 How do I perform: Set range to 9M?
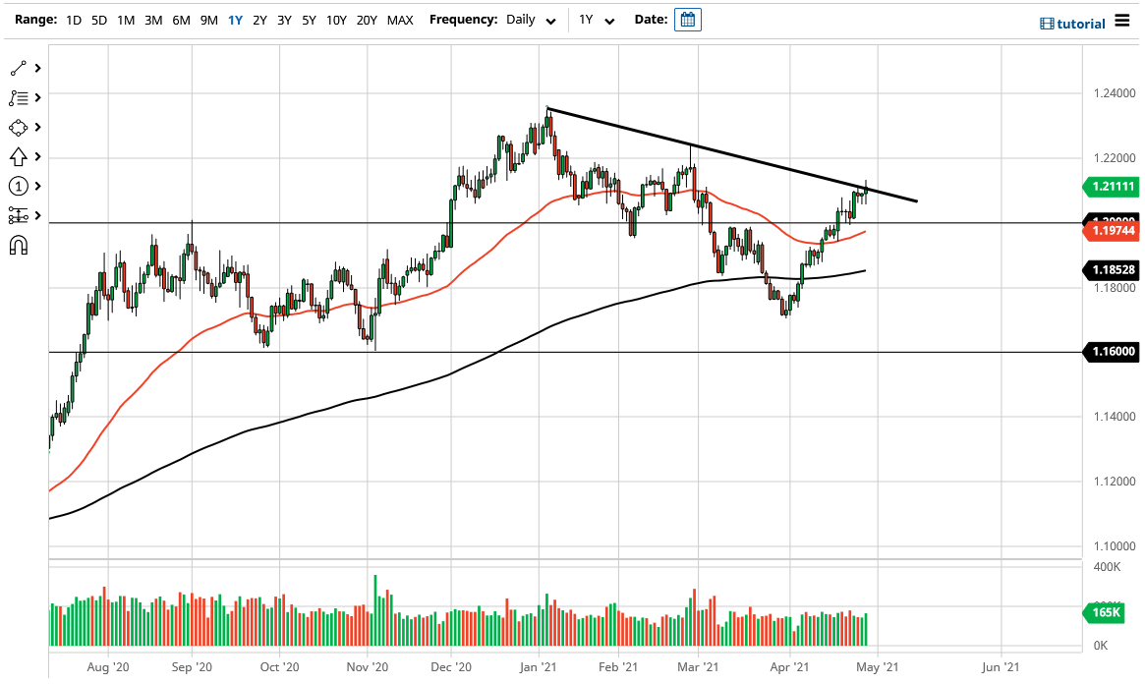pyautogui.click(x=208, y=20)
